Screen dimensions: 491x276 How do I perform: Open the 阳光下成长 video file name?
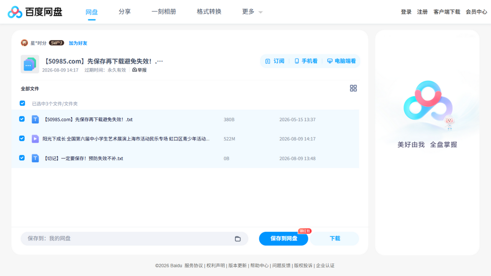point(126,139)
